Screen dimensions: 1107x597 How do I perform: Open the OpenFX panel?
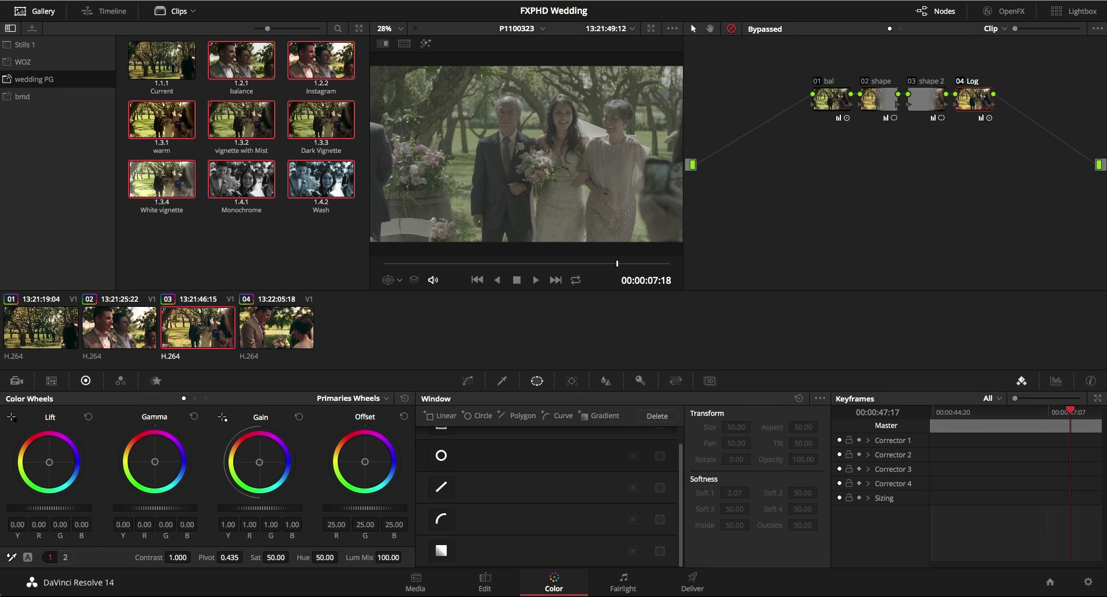[1004, 11]
